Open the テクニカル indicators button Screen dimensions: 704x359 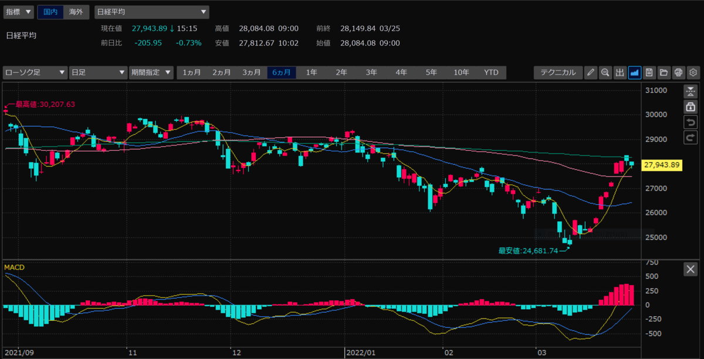pos(558,73)
